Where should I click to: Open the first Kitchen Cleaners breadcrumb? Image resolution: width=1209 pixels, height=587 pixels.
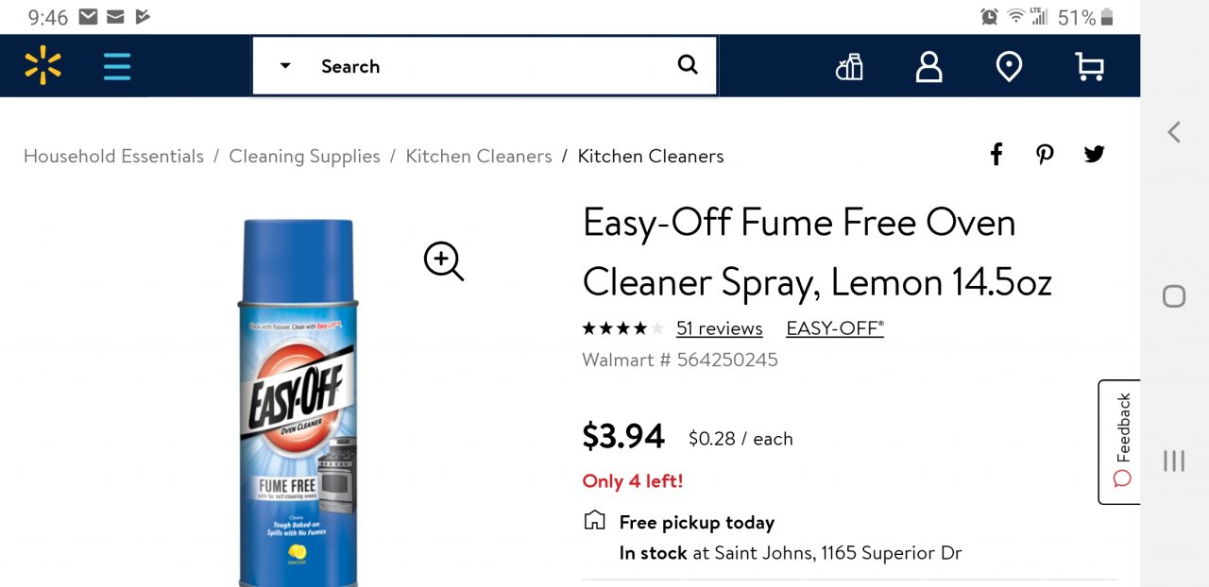click(478, 157)
